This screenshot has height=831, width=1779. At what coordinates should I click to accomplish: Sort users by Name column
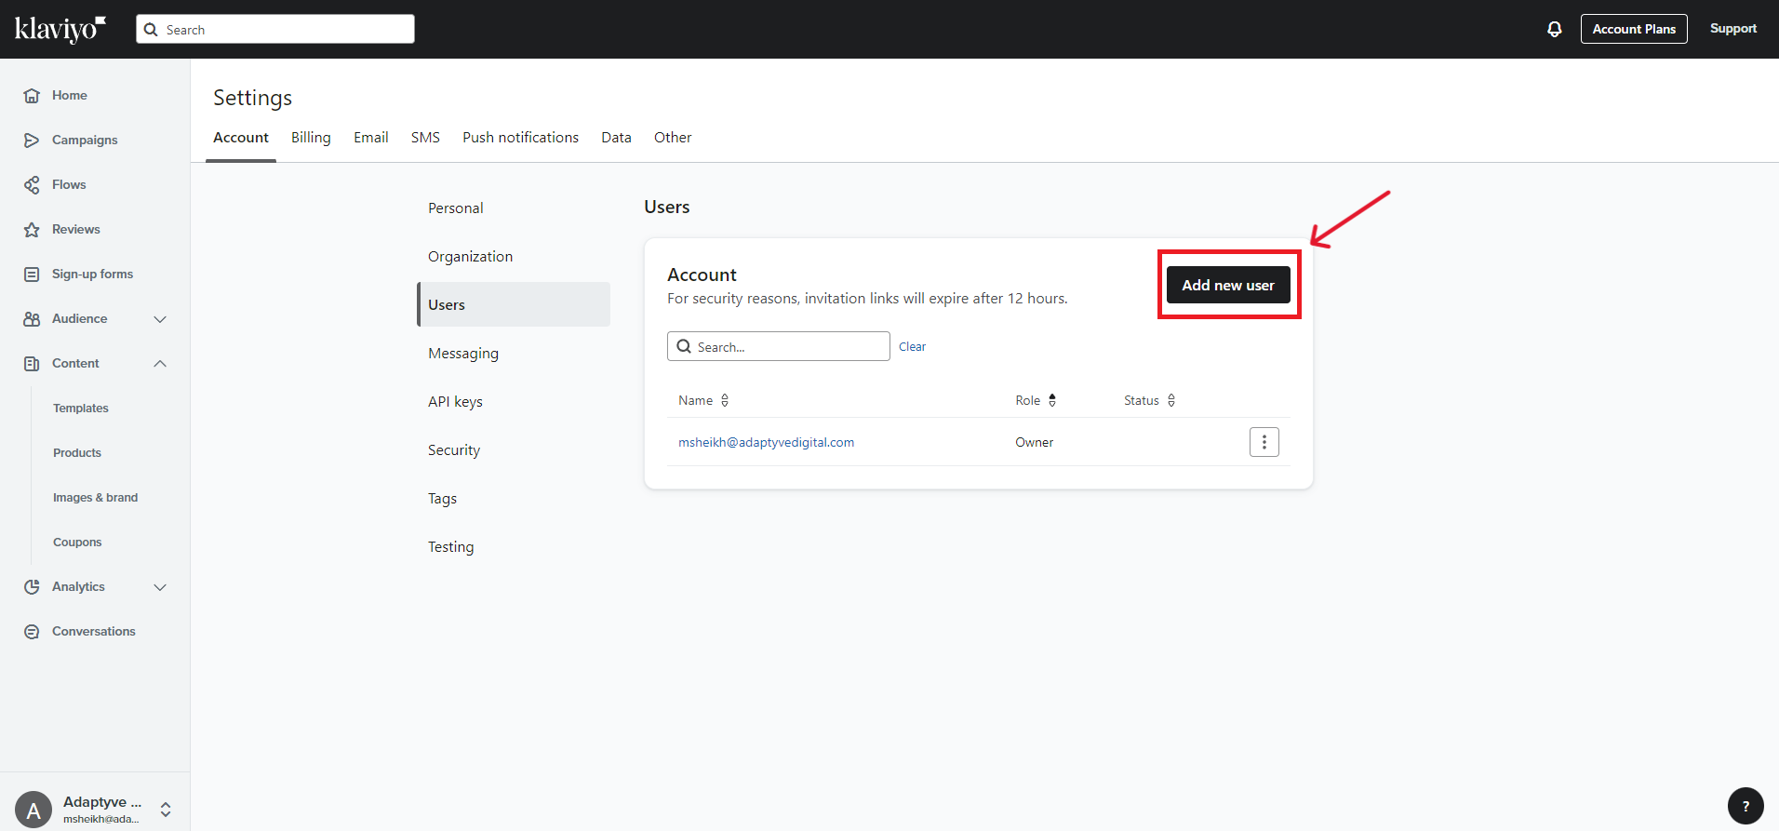(724, 400)
